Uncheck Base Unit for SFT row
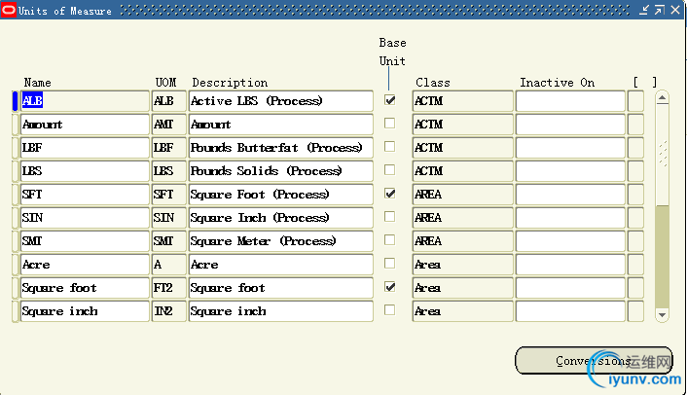 click(x=389, y=194)
